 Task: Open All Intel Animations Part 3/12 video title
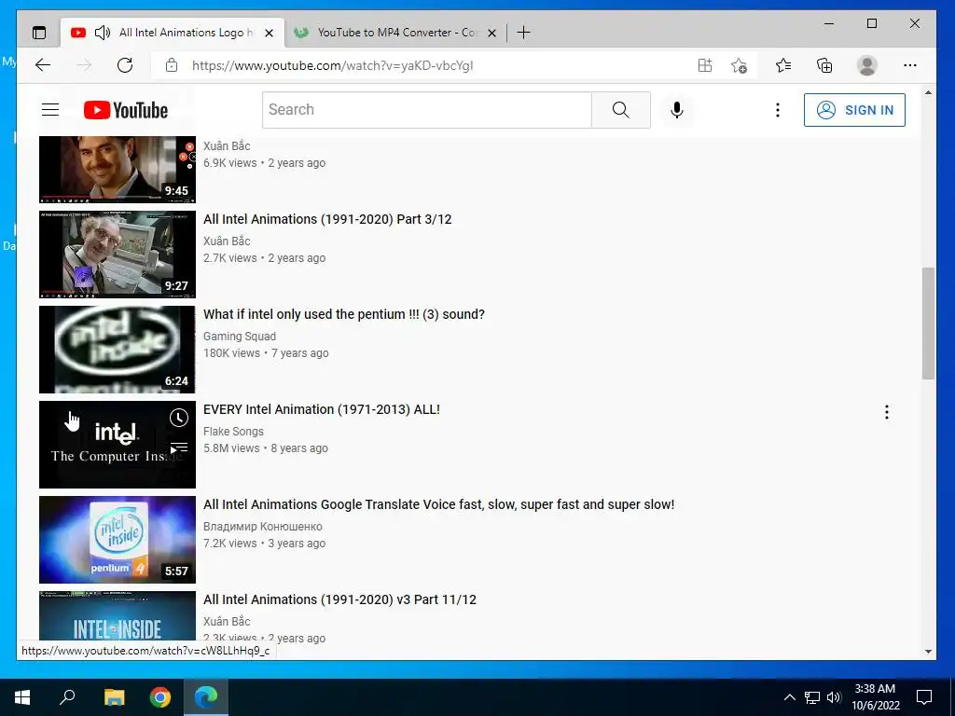[327, 219]
